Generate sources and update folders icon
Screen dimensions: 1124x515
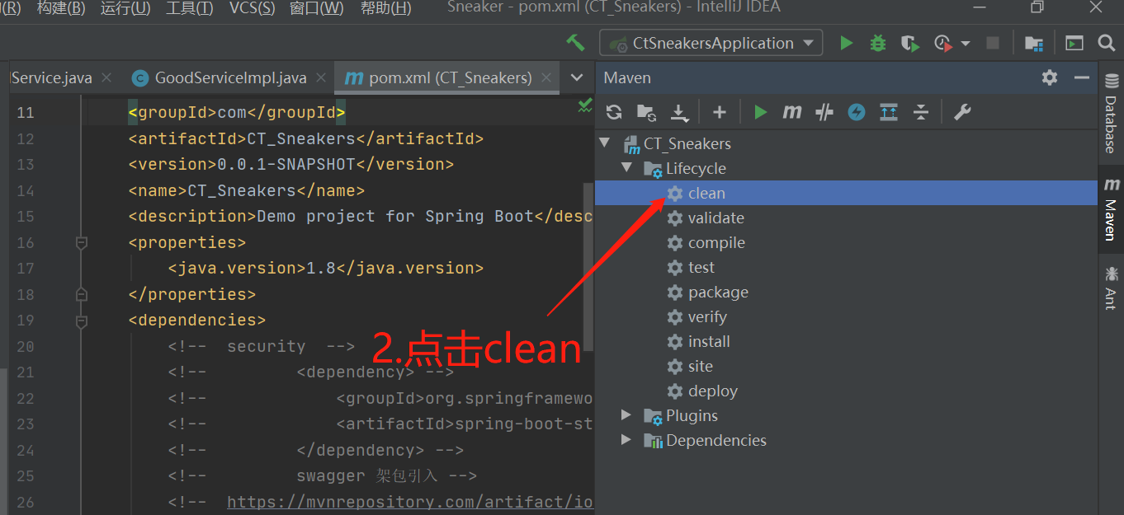[x=646, y=113]
